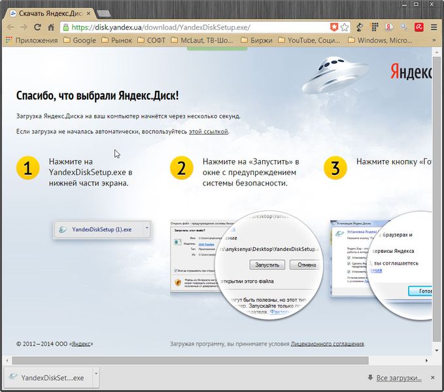
Task: Reload the Yandex.Disk download page
Action: point(37,27)
